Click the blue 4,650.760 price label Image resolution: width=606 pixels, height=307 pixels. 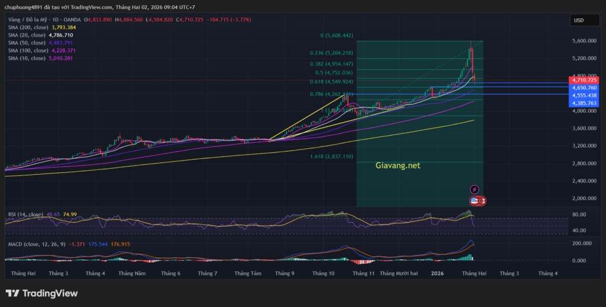(x=584, y=87)
